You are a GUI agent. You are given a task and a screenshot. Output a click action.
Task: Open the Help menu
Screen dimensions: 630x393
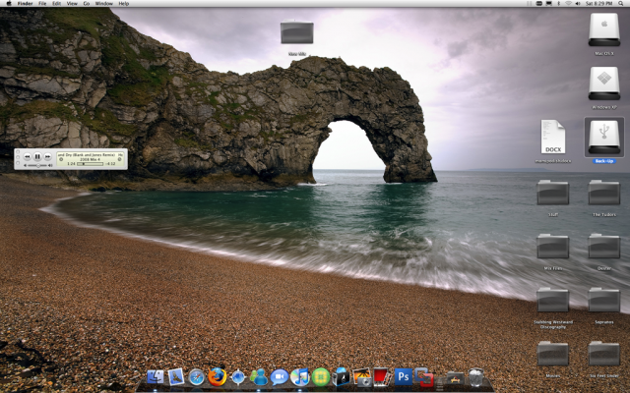click(x=124, y=3)
